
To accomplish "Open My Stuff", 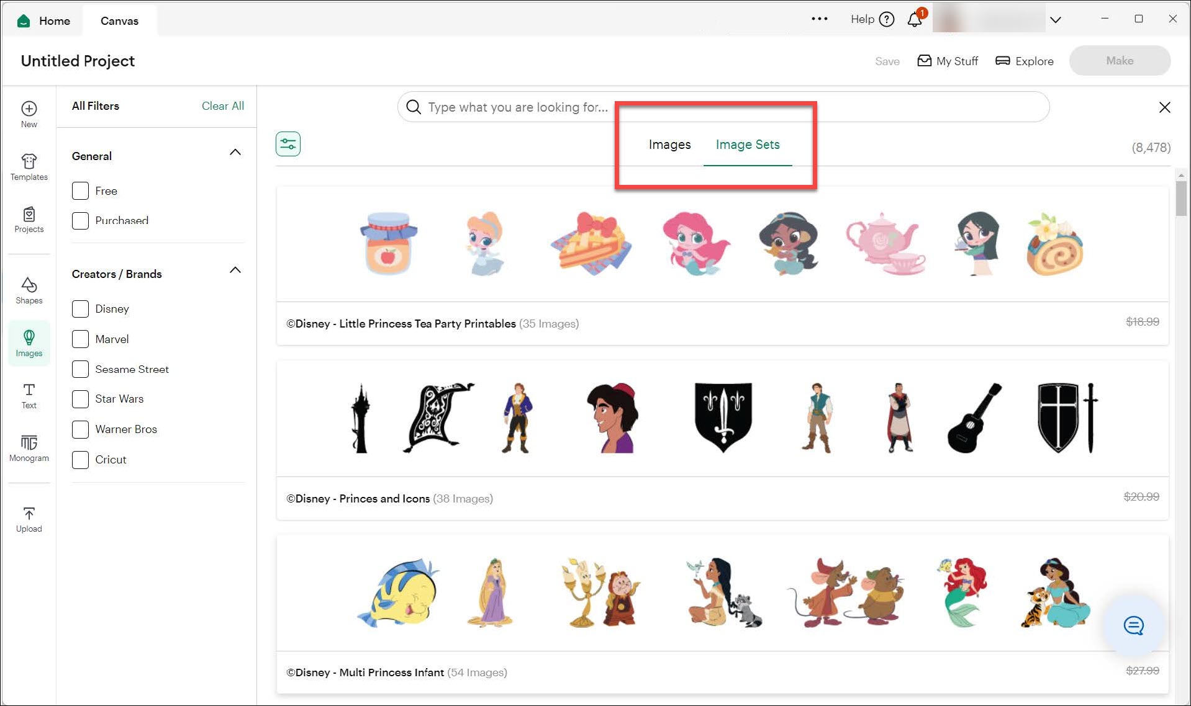I will coord(948,61).
